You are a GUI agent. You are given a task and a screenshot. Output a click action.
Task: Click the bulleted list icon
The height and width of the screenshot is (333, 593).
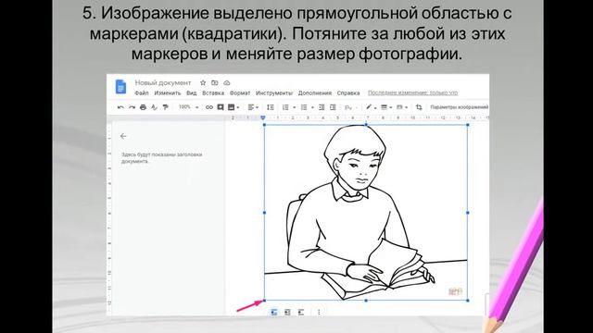click(304, 107)
